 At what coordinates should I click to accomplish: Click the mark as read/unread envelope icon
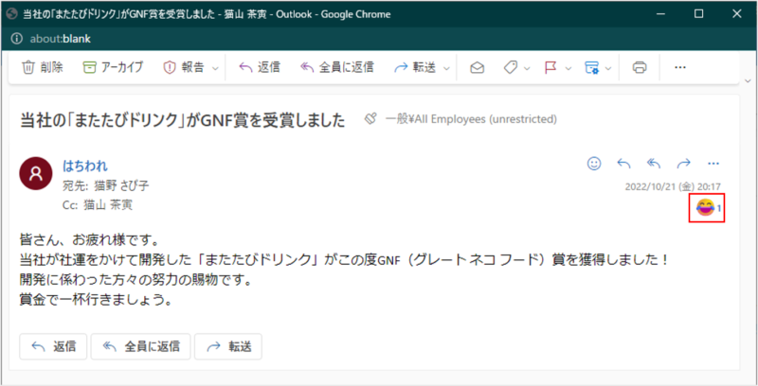[x=478, y=67]
